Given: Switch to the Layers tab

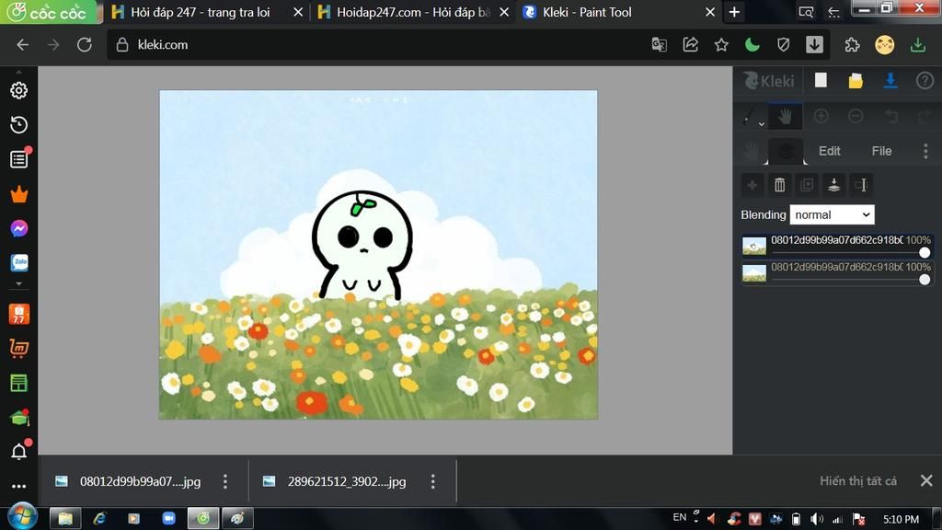Looking at the screenshot, I should pos(786,151).
